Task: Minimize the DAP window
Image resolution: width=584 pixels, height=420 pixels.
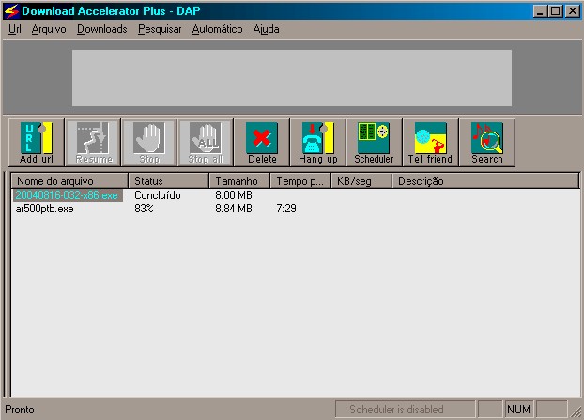Action: tap(540, 11)
